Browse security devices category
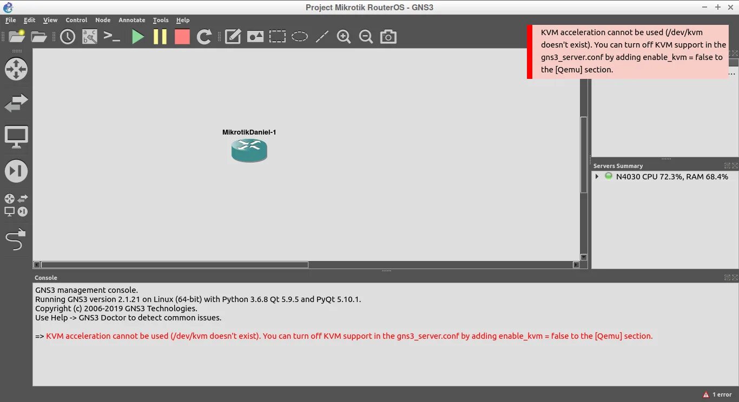This screenshot has width=739, height=402. (16, 171)
